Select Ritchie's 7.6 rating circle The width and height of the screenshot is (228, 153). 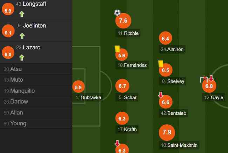[x=123, y=21]
